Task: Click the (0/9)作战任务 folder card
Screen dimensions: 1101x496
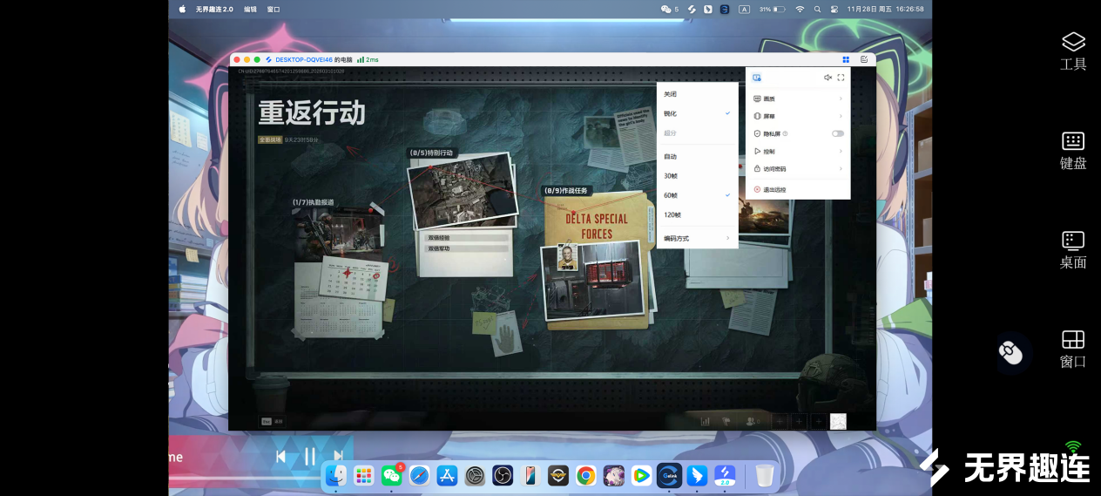Action: coord(598,259)
